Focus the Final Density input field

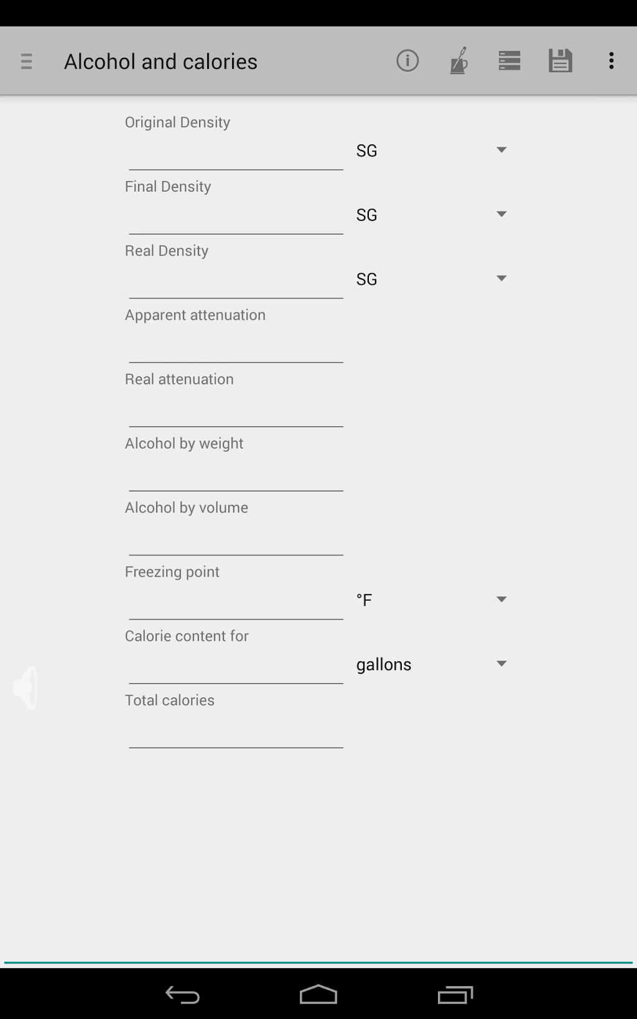236,217
